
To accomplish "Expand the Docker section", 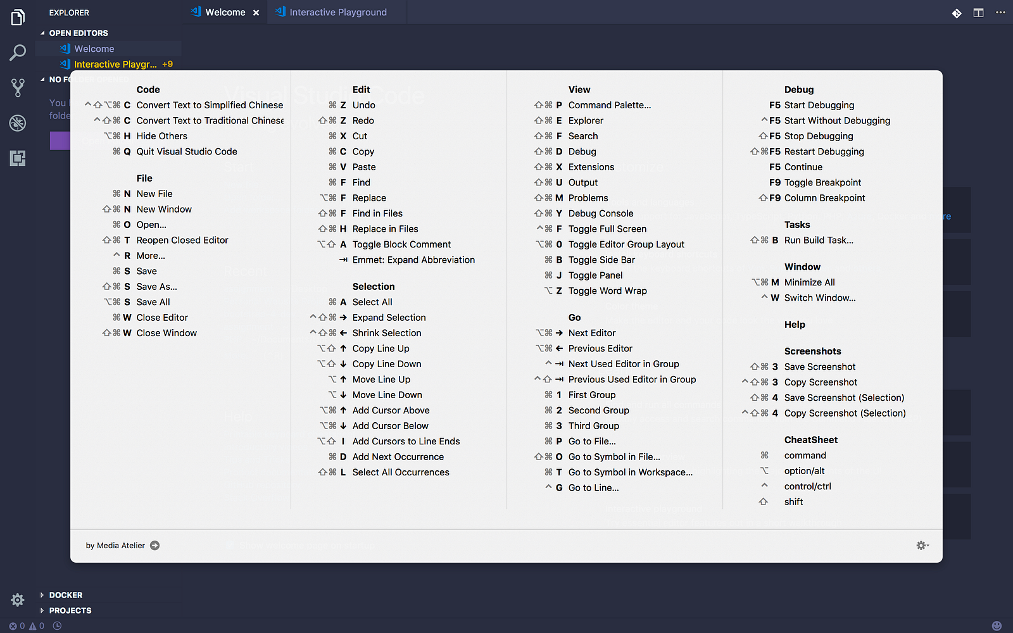I will tap(66, 595).
